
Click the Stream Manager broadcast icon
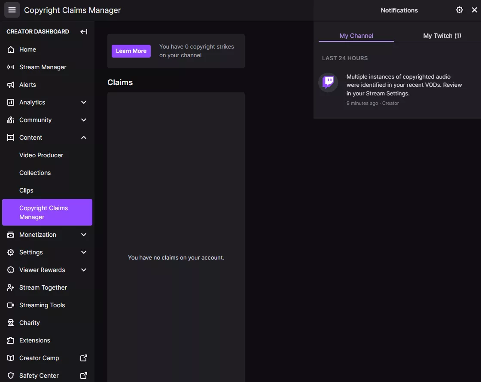tap(11, 67)
